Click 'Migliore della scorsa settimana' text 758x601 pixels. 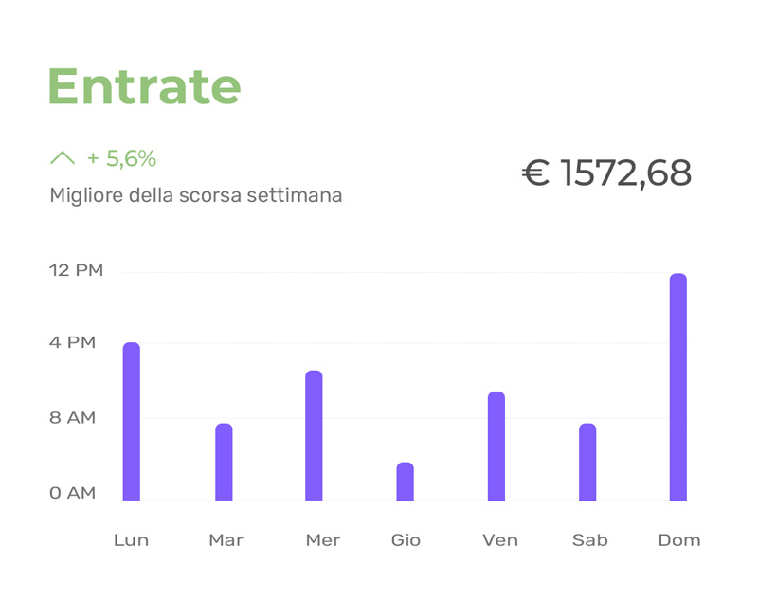coord(196,195)
